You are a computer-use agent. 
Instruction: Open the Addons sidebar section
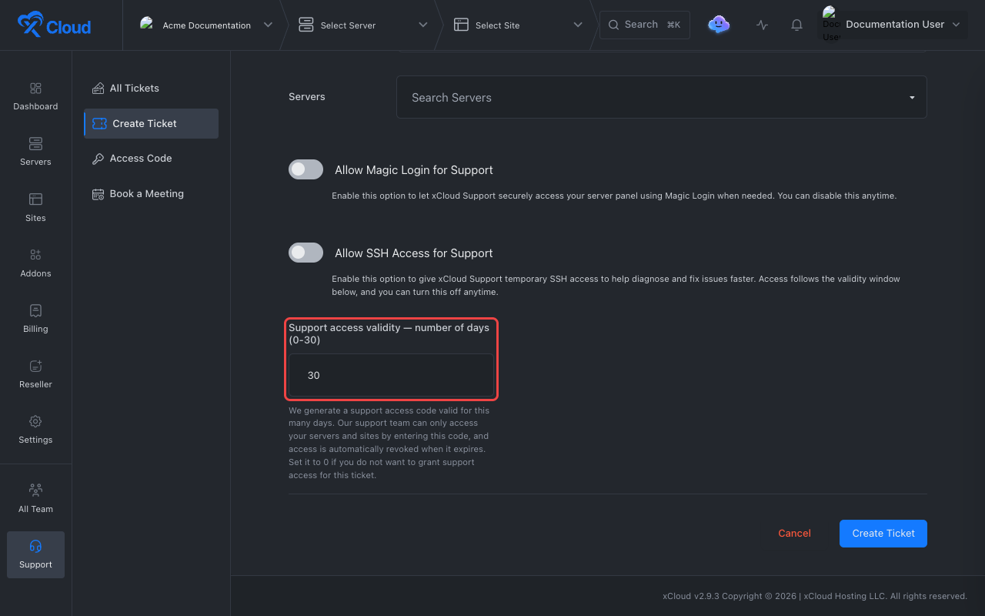click(x=35, y=263)
